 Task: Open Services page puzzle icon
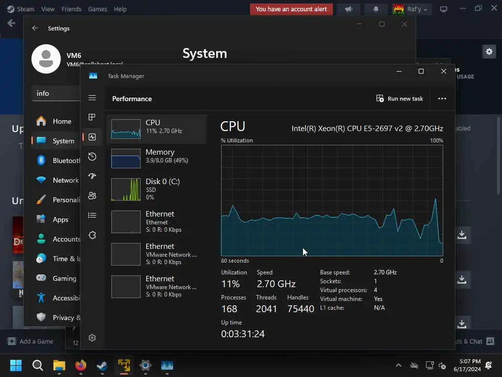tap(92, 235)
